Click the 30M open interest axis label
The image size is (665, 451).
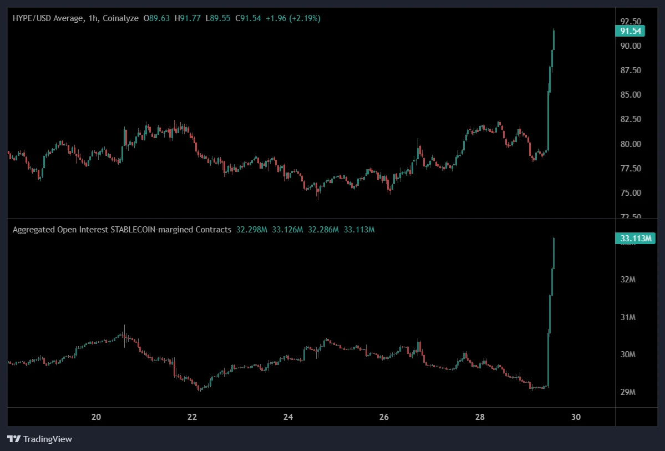(628, 354)
